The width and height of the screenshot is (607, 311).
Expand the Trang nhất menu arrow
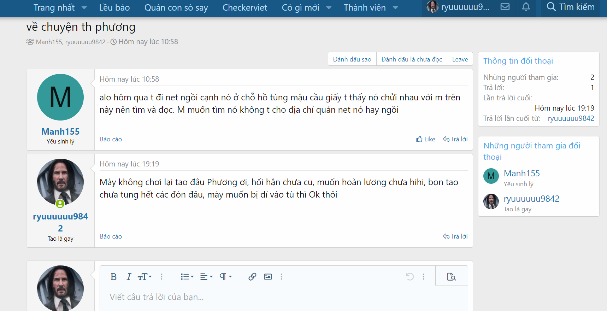pos(84,8)
